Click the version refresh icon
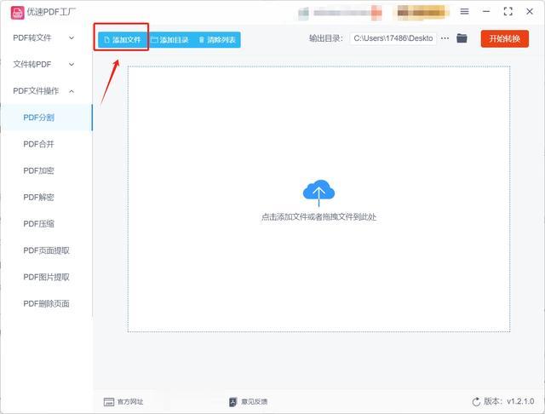 pyautogui.click(x=476, y=402)
